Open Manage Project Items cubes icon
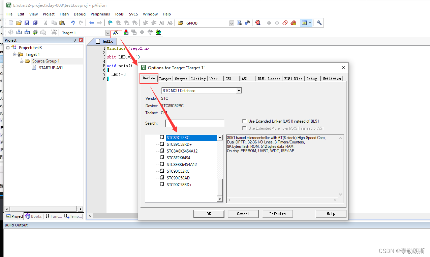 126,32
